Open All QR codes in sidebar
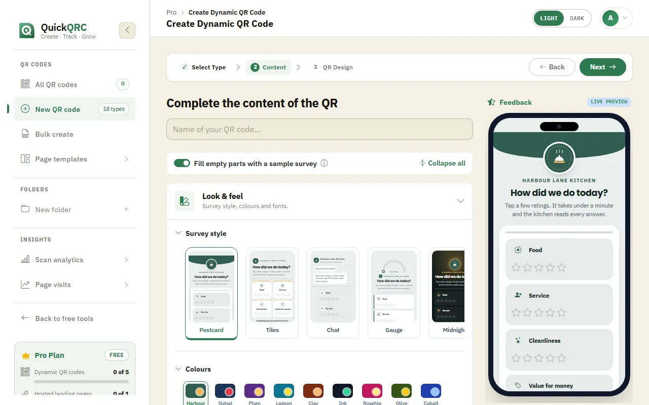The image size is (649, 405). point(75,85)
